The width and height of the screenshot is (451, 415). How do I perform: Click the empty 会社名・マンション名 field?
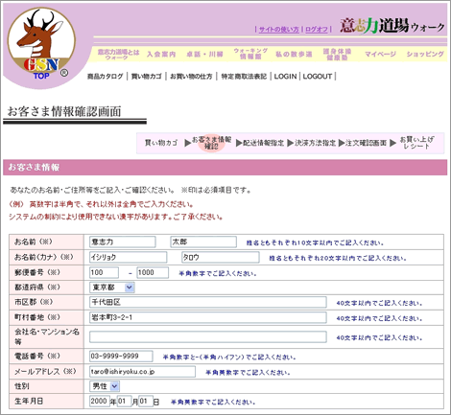(208, 337)
